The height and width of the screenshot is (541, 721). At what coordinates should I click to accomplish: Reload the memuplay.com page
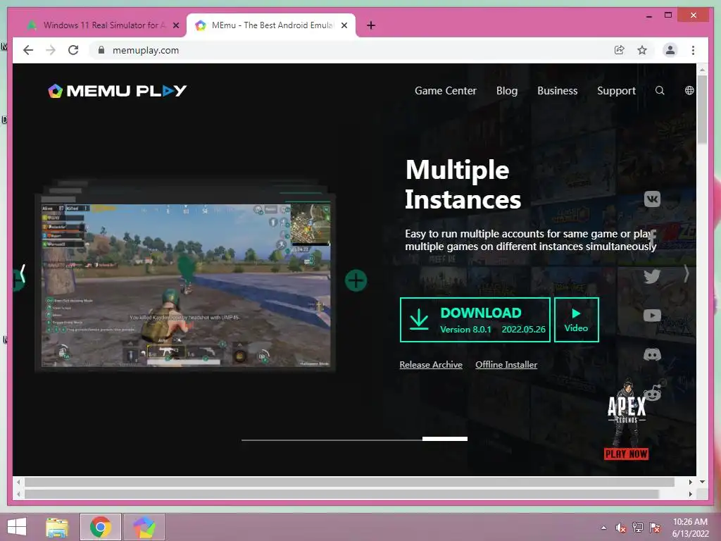(x=73, y=50)
